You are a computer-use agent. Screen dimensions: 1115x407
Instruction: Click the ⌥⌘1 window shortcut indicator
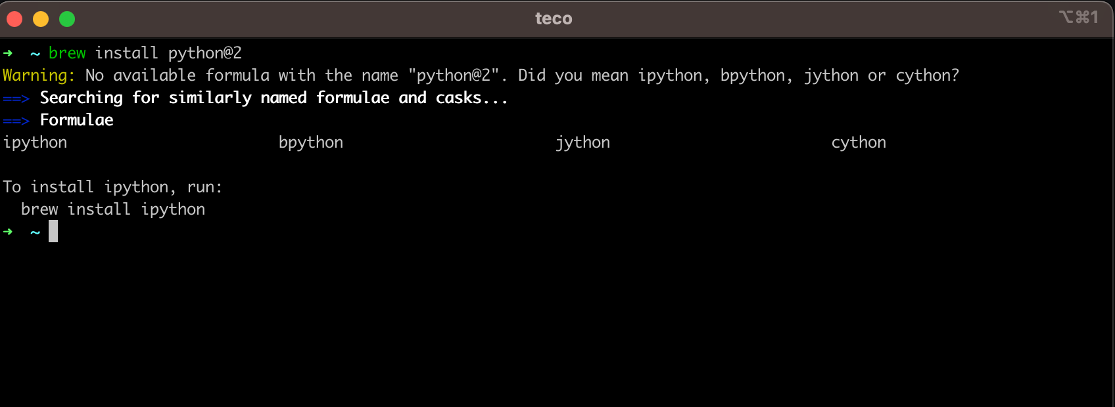pyautogui.click(x=1078, y=17)
